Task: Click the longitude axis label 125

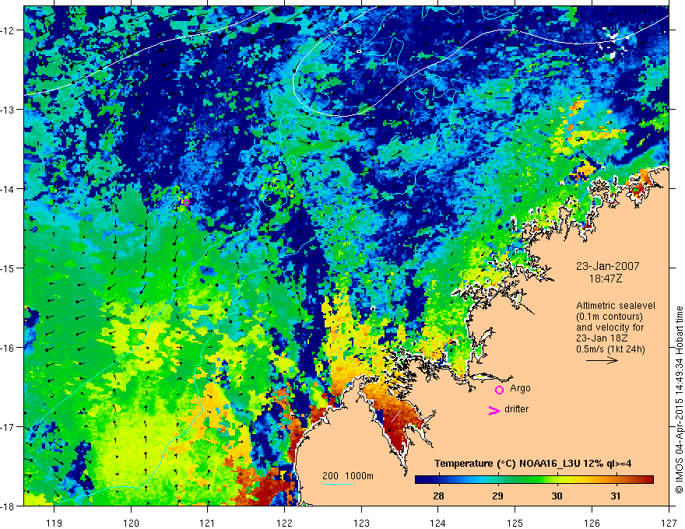Action: (515, 523)
